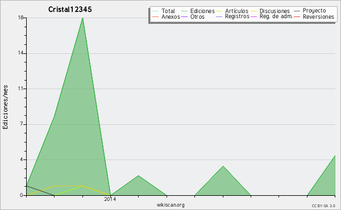Click the y-axis value 4
The height and width of the screenshot is (210, 341).
point(22,159)
